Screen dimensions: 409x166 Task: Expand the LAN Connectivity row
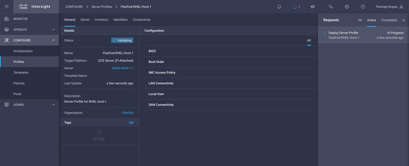(231, 83)
